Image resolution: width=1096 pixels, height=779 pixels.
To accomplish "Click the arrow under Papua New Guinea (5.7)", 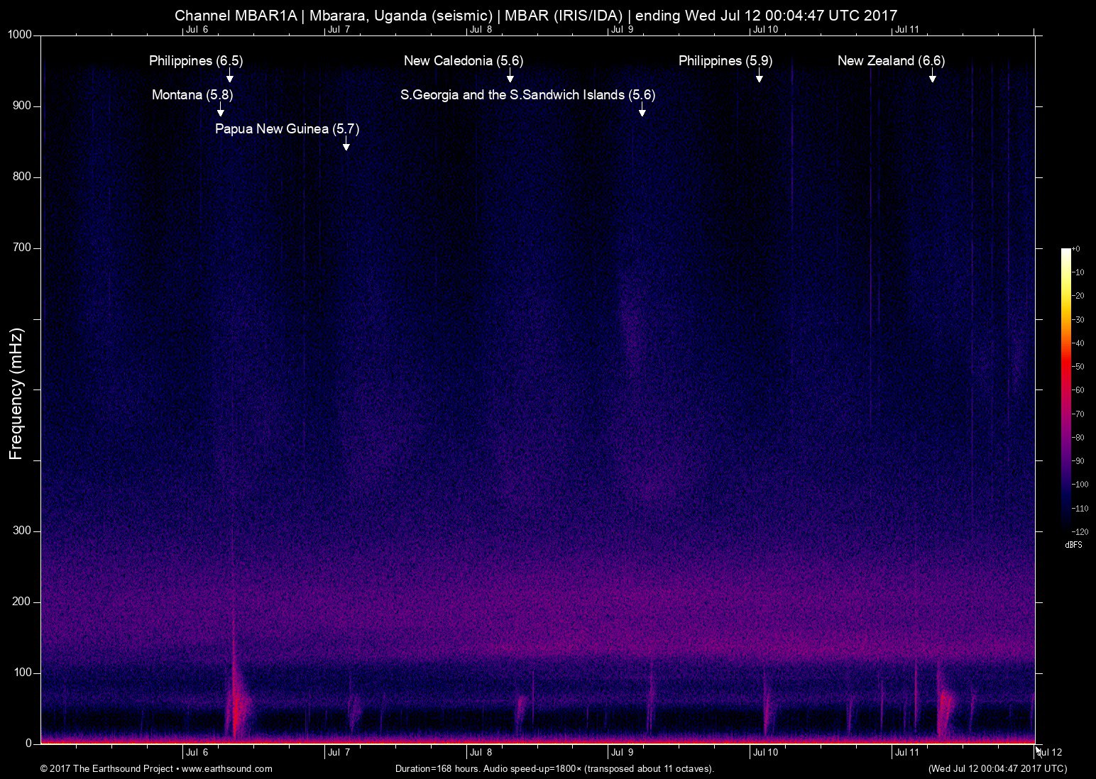I will tap(346, 145).
